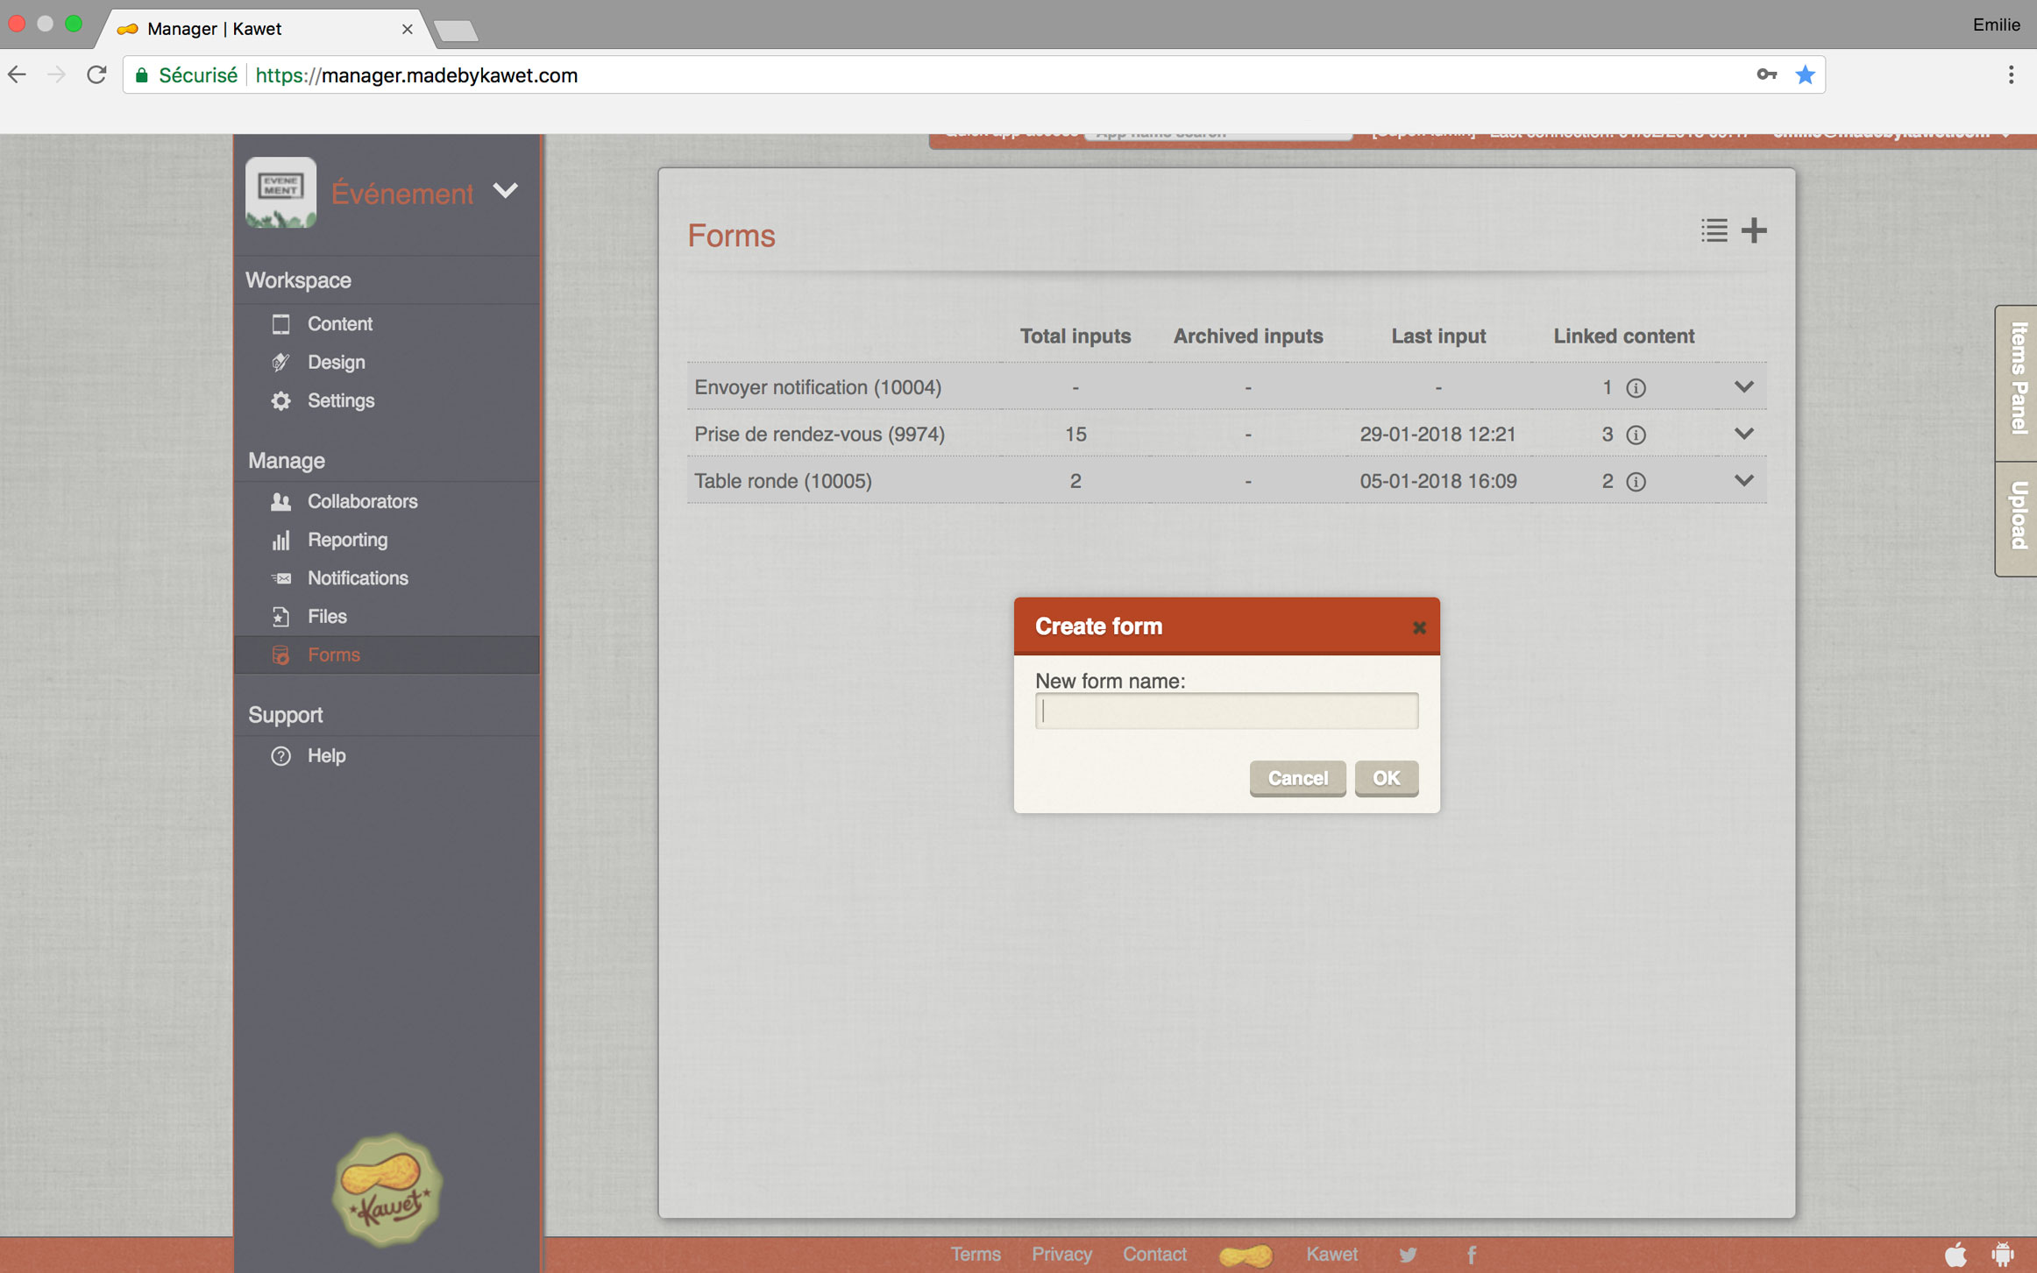Open the Événement app dropdown
Screen dimensions: 2037x1273
pyautogui.click(x=505, y=191)
